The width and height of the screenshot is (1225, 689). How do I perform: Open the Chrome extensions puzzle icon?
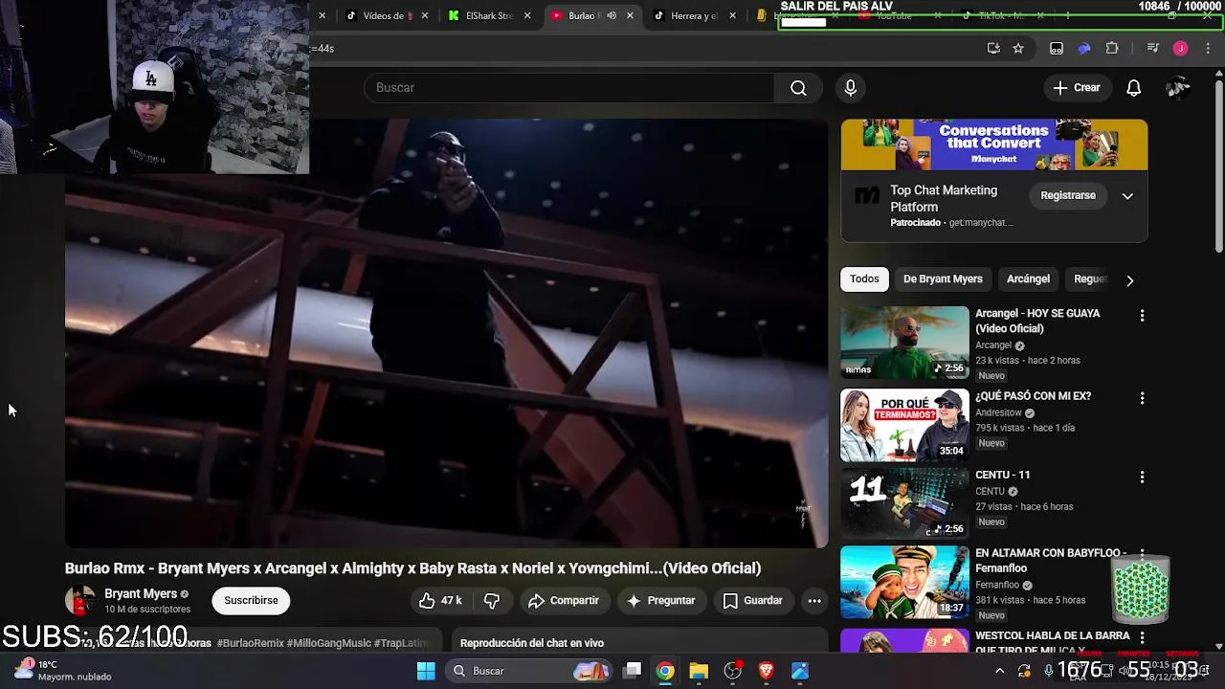point(1112,49)
